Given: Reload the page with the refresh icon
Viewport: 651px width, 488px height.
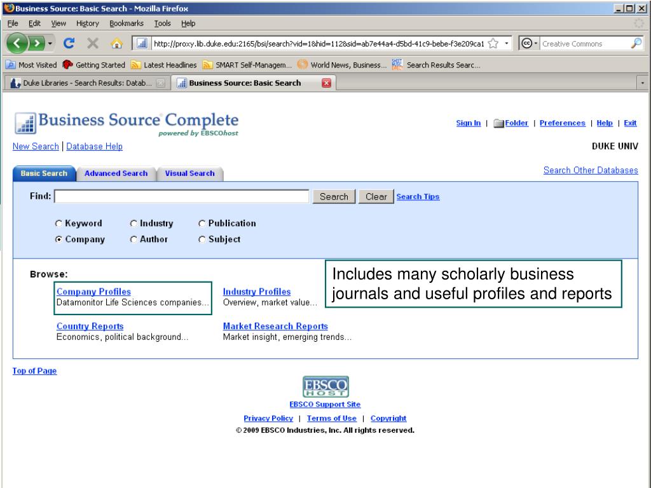Looking at the screenshot, I should click(69, 43).
